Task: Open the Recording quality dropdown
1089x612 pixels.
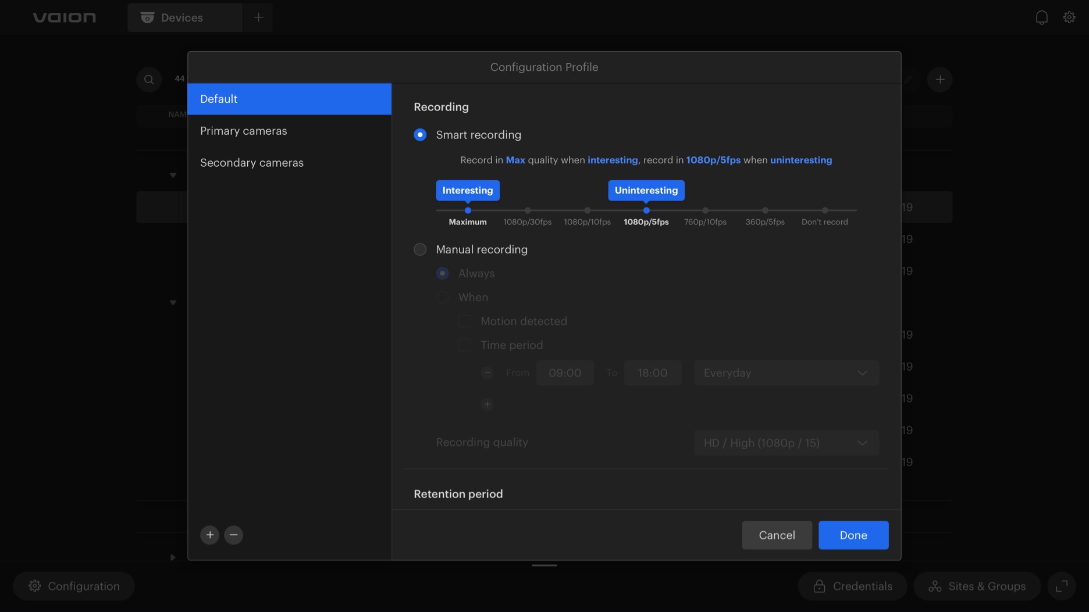Action: 786,443
